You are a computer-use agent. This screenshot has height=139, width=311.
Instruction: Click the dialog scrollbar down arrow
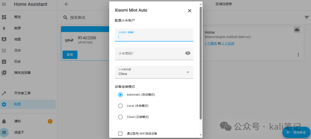point(201,135)
